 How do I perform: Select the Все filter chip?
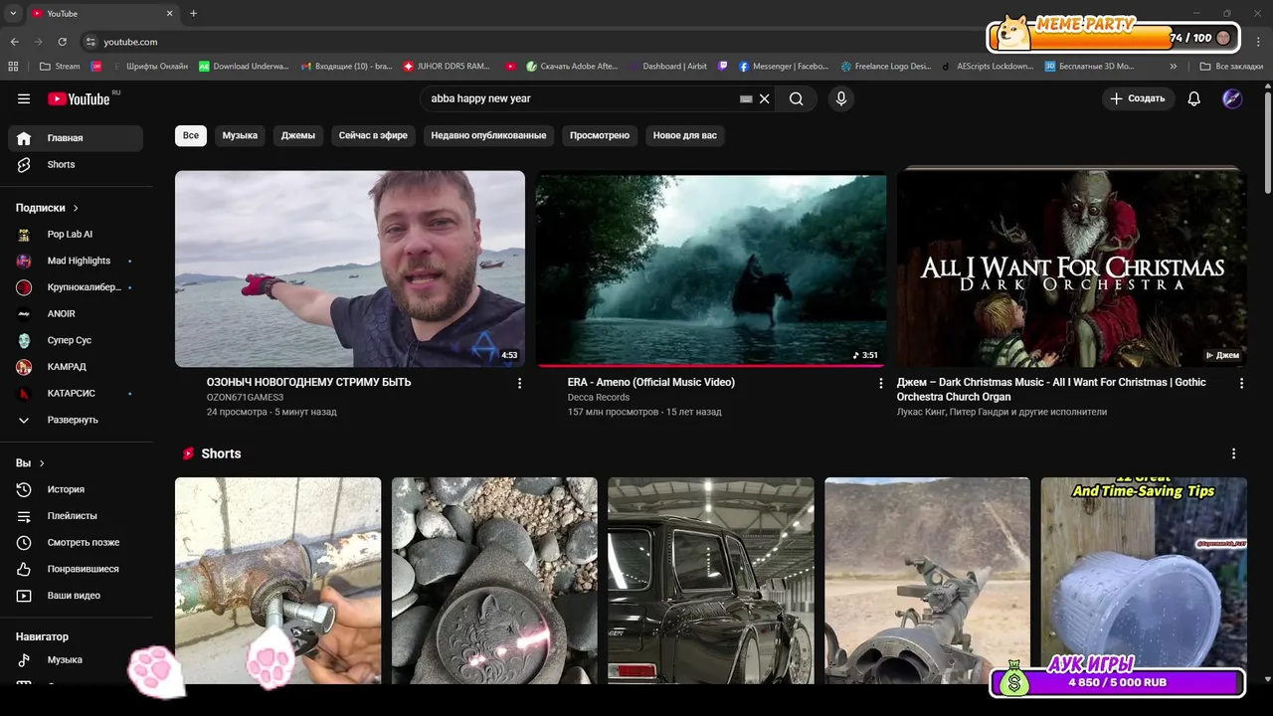click(191, 135)
